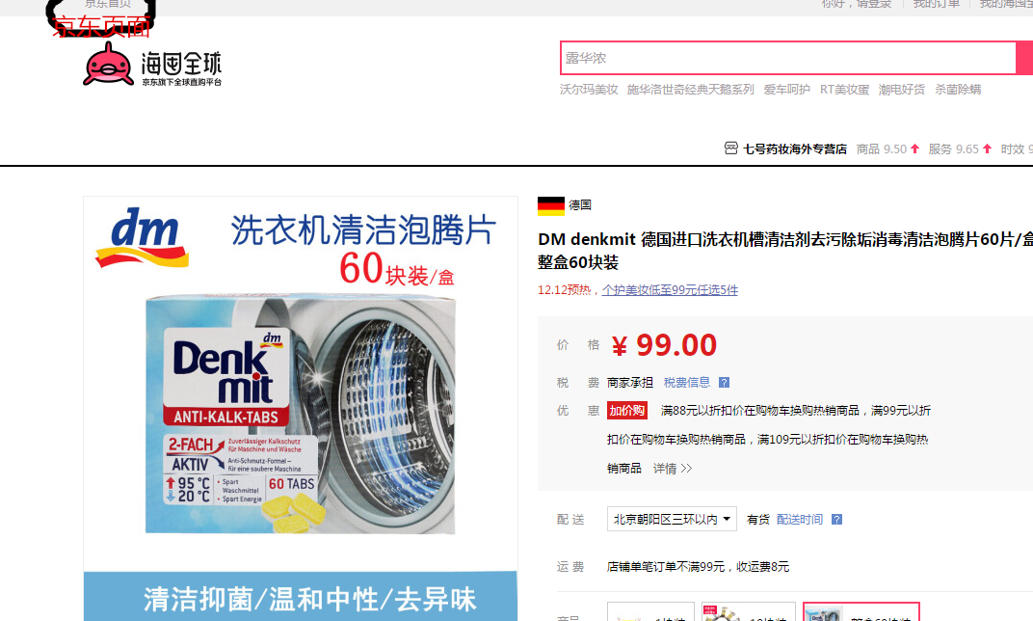Screen dimensions: 1033x621
Task: Select the 整盒60块装 product option
Action: point(861,612)
